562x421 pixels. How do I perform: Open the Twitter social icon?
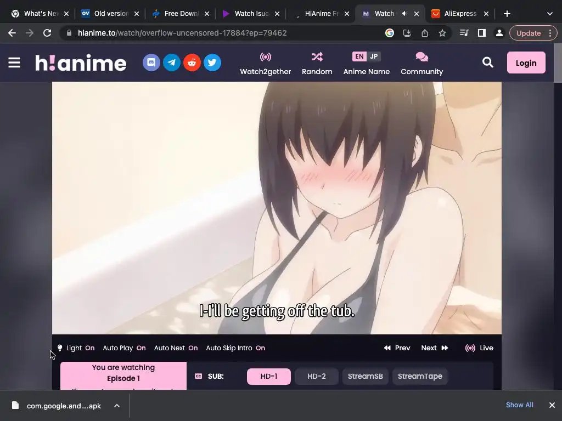[212, 62]
